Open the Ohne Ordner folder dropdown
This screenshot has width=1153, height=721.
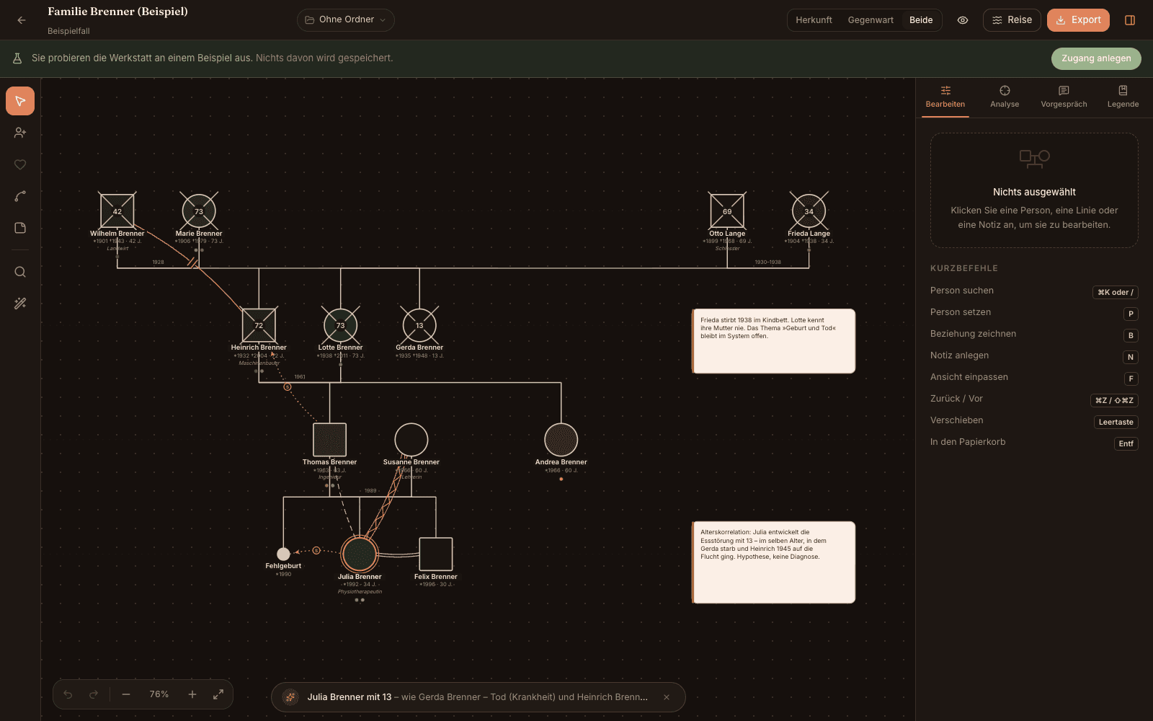coord(346,19)
